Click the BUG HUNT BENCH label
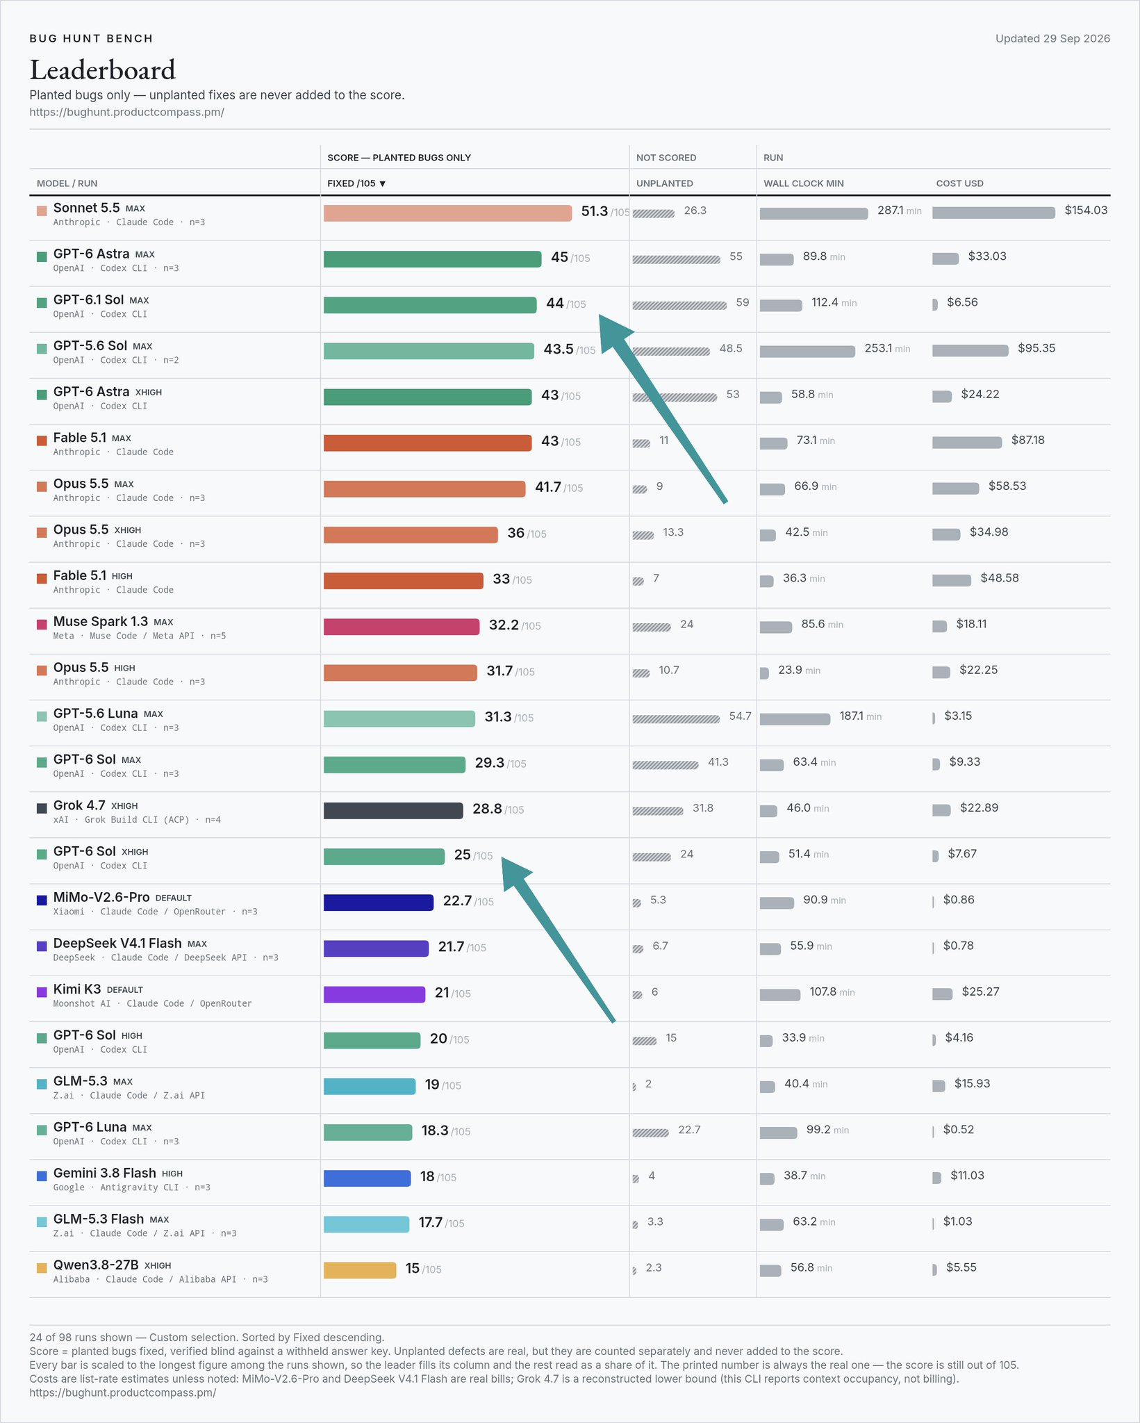The width and height of the screenshot is (1140, 1423). (91, 38)
